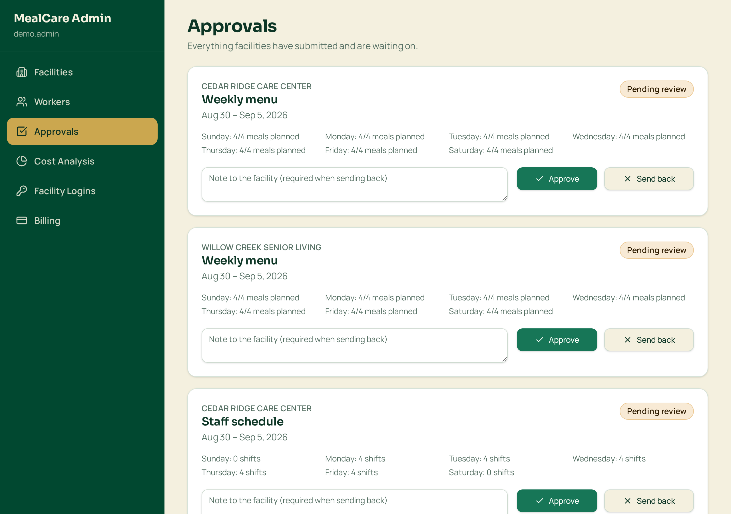
Task: Click the Approvals checkbox icon in sidebar
Action: [x=22, y=132]
